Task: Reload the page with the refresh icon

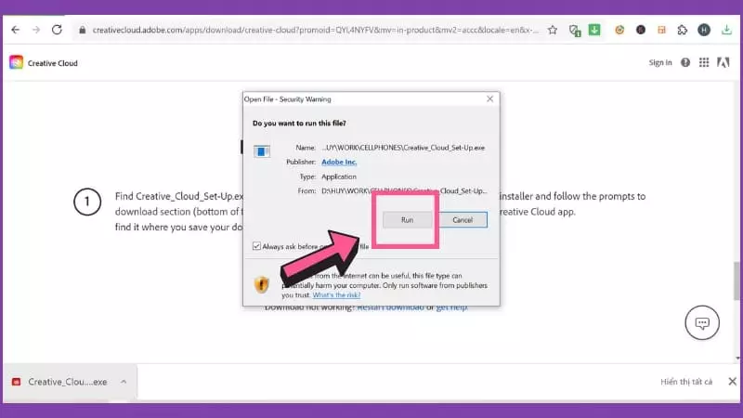Action: tap(57, 30)
